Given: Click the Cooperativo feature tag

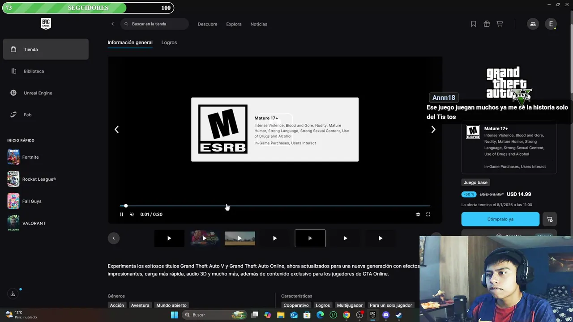Looking at the screenshot, I should point(296,305).
